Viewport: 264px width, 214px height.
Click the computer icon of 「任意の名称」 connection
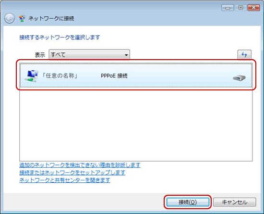point(32,76)
